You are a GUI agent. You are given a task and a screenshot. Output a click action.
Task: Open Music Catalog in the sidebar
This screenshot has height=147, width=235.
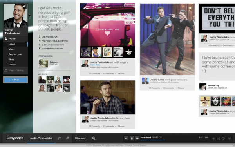16,70
